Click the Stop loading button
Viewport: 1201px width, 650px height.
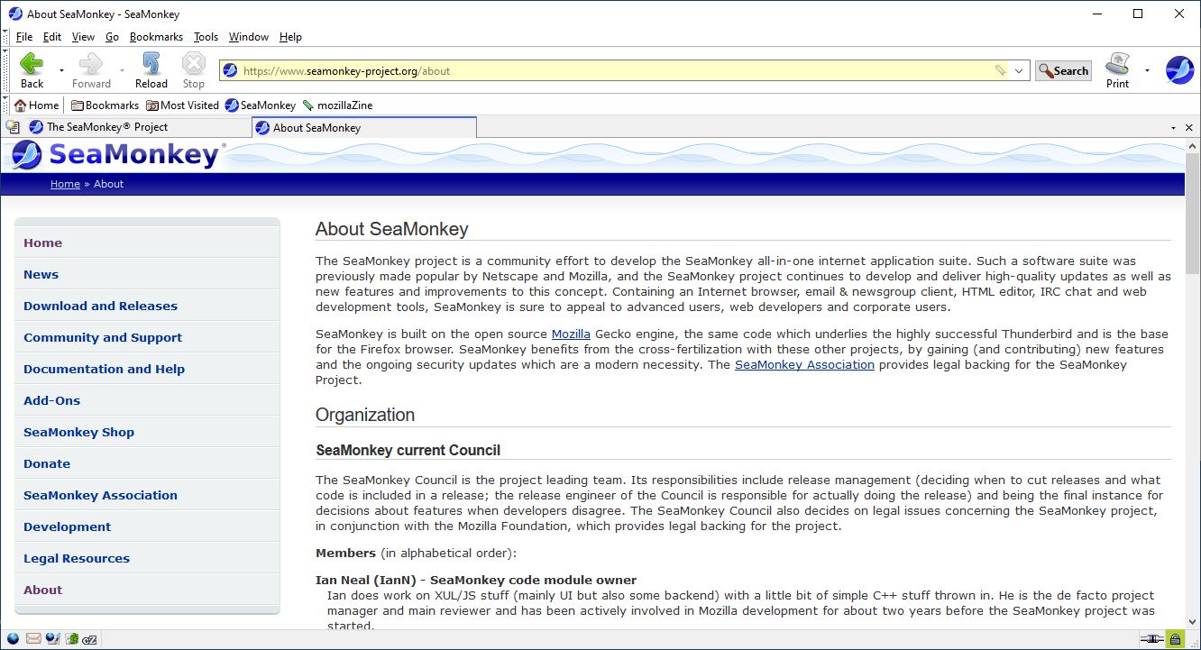[x=194, y=70]
